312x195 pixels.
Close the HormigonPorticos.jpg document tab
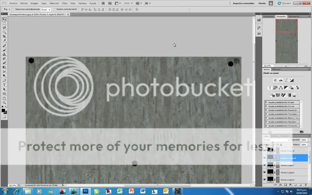tap(68, 14)
